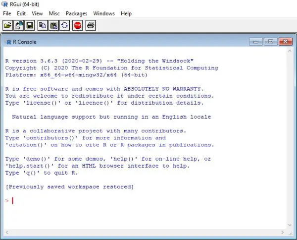
Task: Click the RGui (64-bit) title text
Action: pyautogui.click(x=25, y=4)
